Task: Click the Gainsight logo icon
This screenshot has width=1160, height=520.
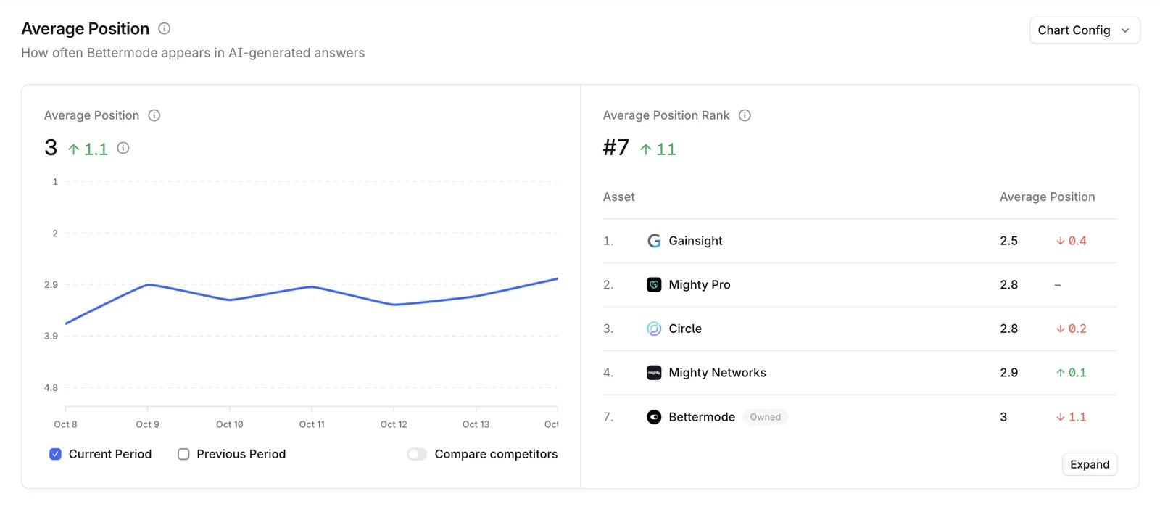Action: point(654,241)
